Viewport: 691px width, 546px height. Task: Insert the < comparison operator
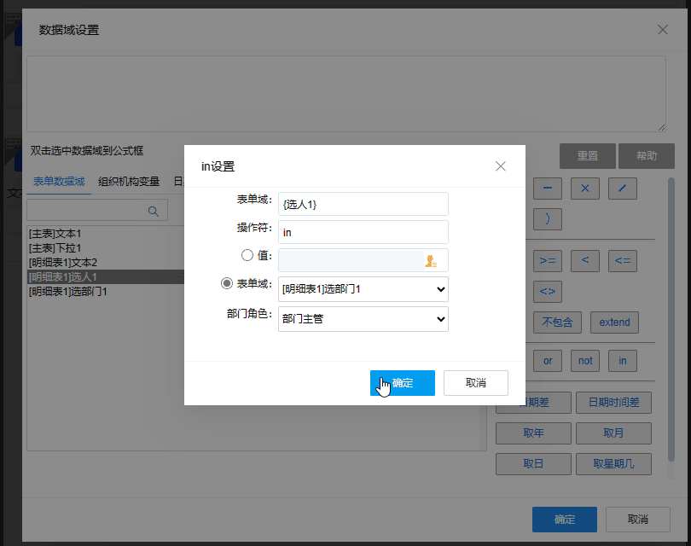(585, 261)
